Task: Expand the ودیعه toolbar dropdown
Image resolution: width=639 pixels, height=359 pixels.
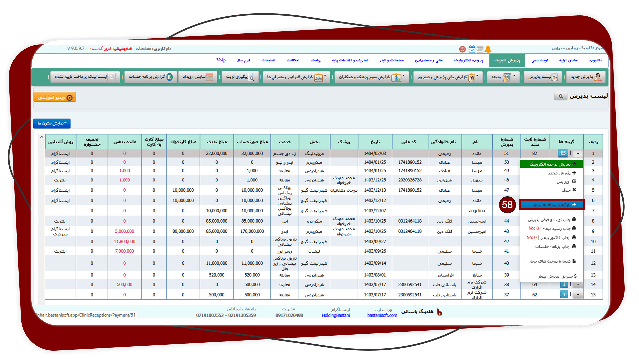Action: (x=503, y=77)
